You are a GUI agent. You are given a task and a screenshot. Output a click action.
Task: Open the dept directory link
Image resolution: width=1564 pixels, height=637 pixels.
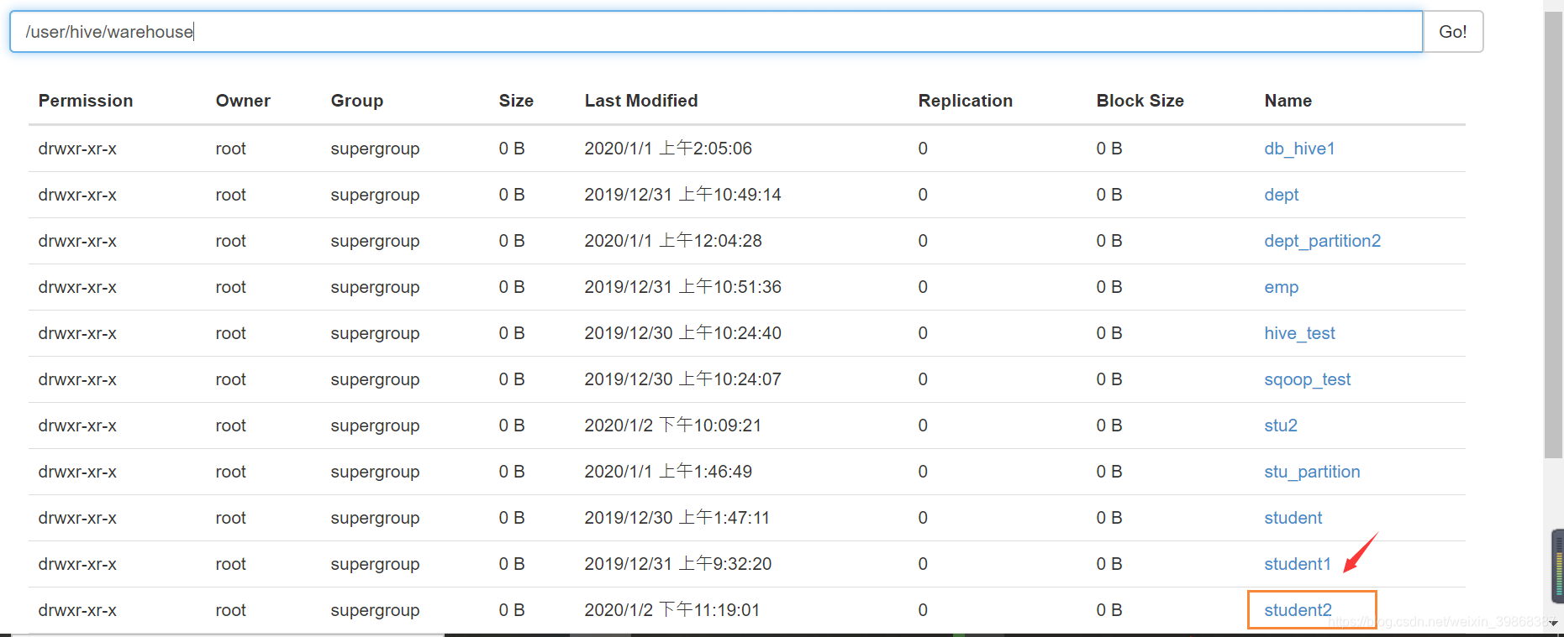pyautogui.click(x=1282, y=195)
